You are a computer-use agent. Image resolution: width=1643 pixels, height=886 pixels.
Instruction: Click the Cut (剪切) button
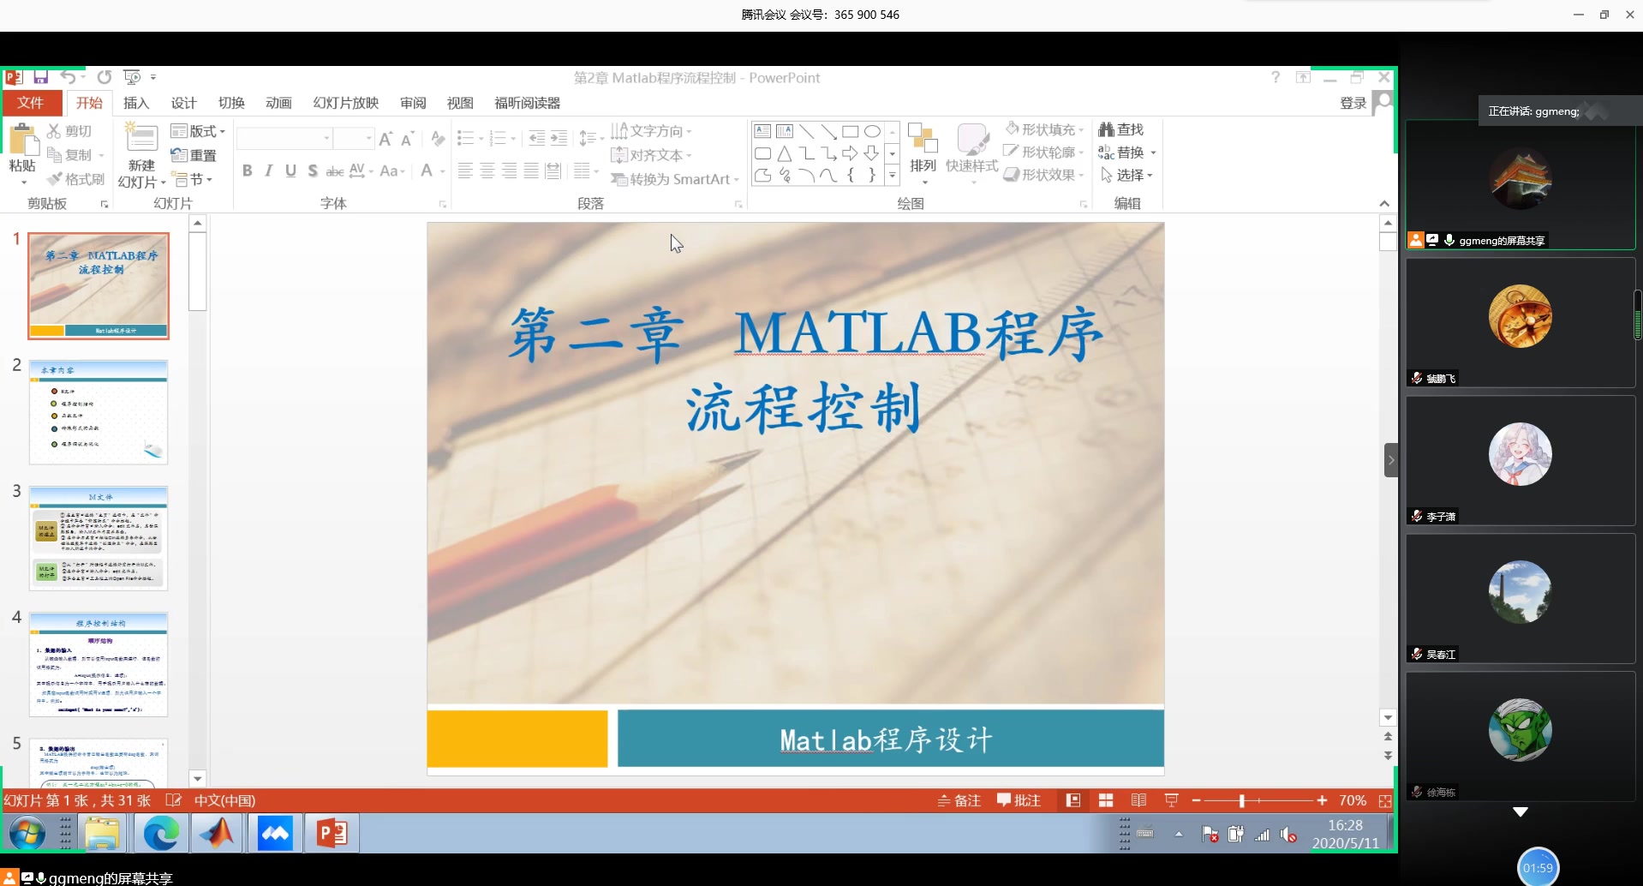pos(69,131)
